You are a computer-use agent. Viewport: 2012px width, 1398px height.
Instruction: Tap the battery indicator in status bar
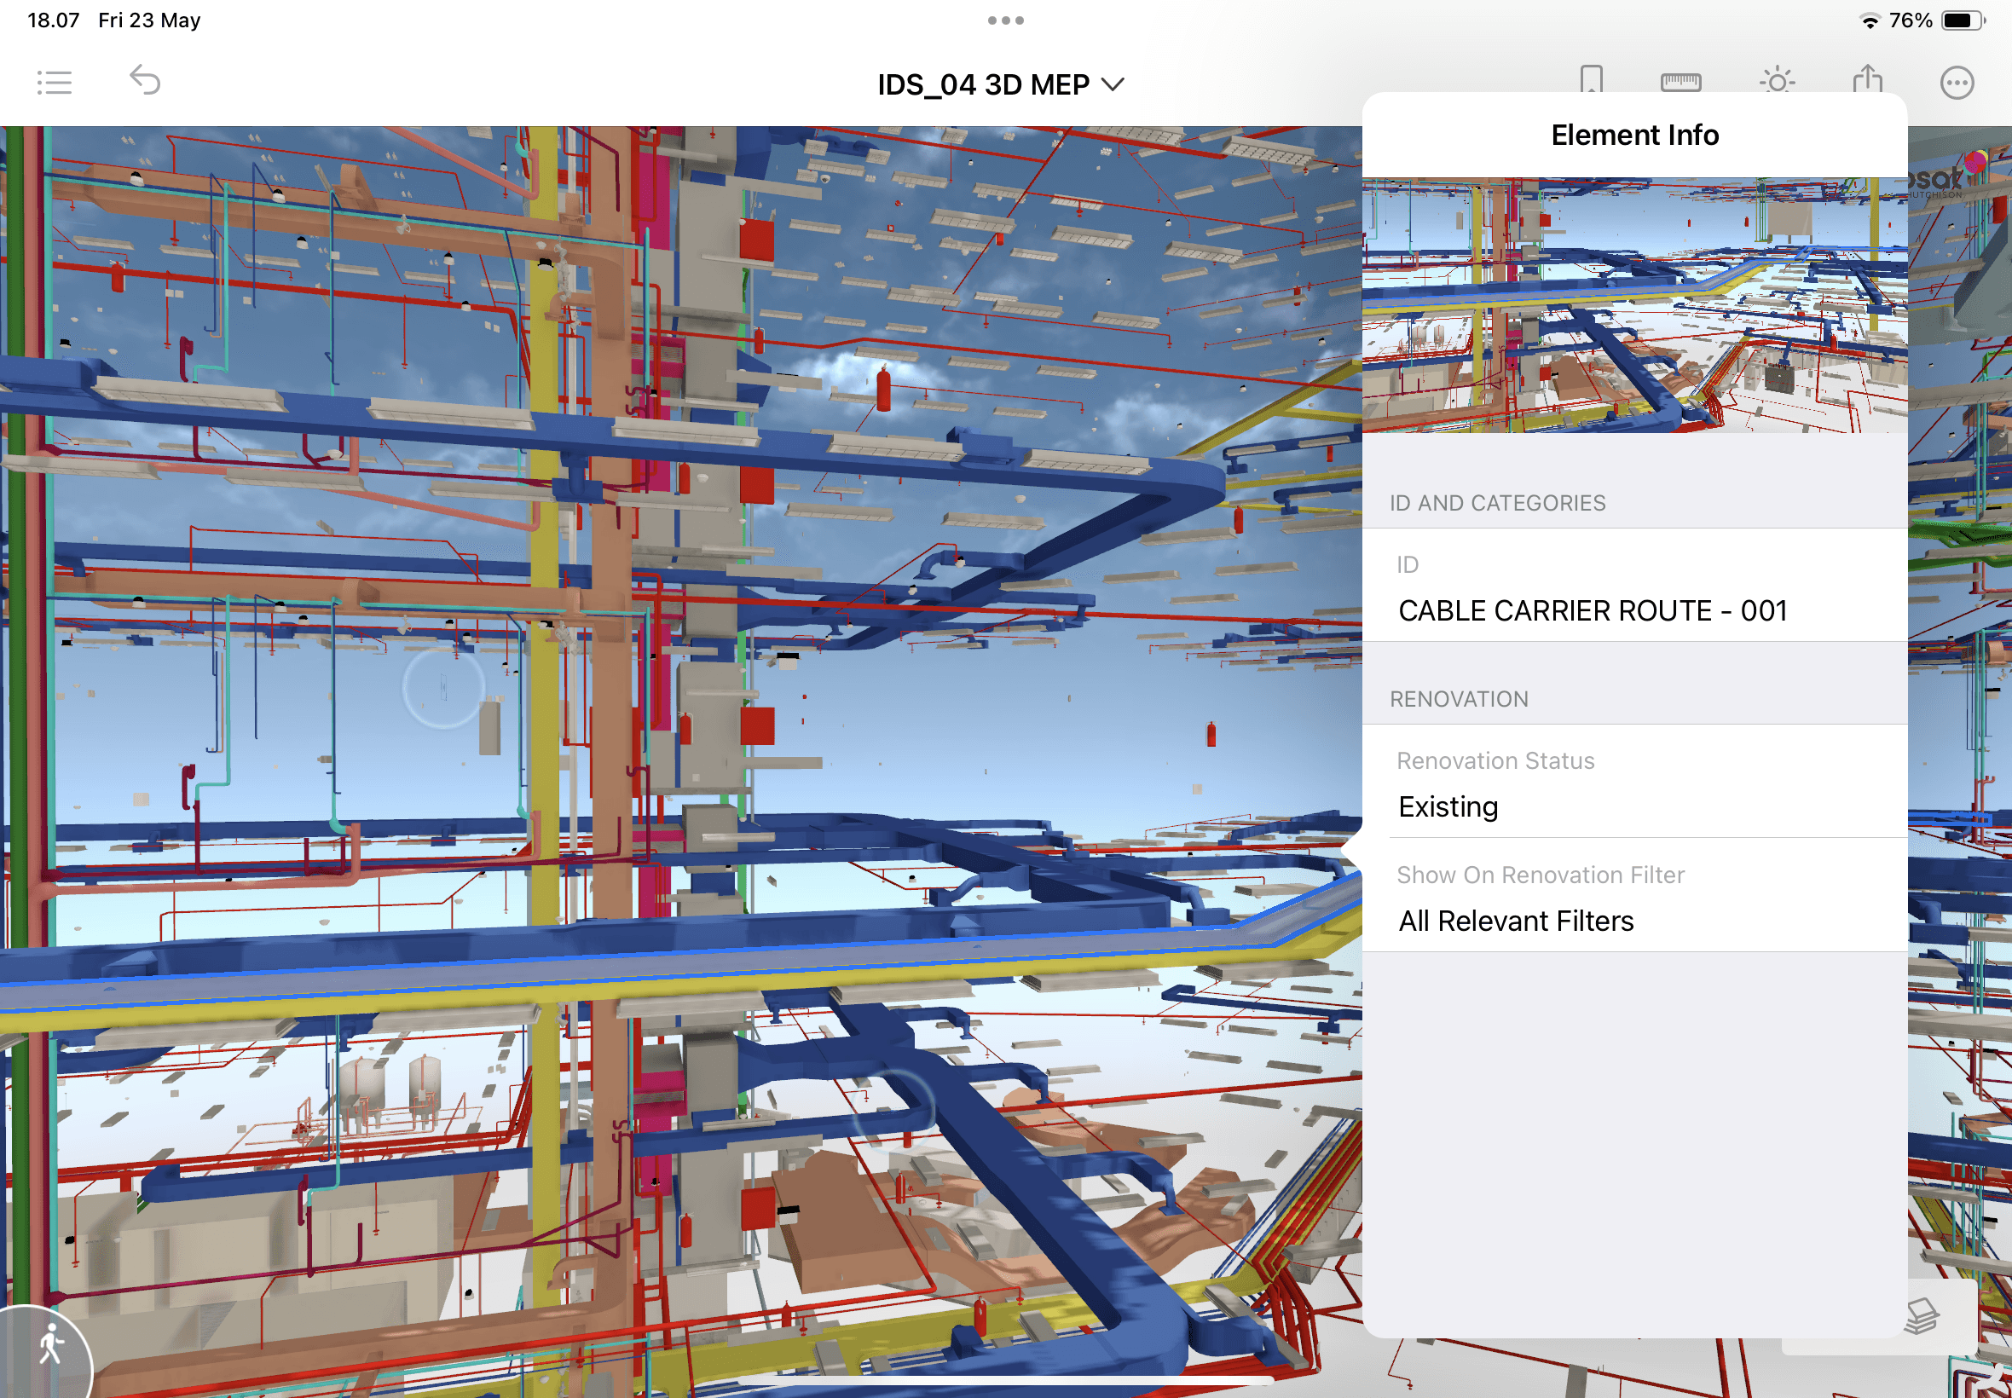pos(1962,20)
